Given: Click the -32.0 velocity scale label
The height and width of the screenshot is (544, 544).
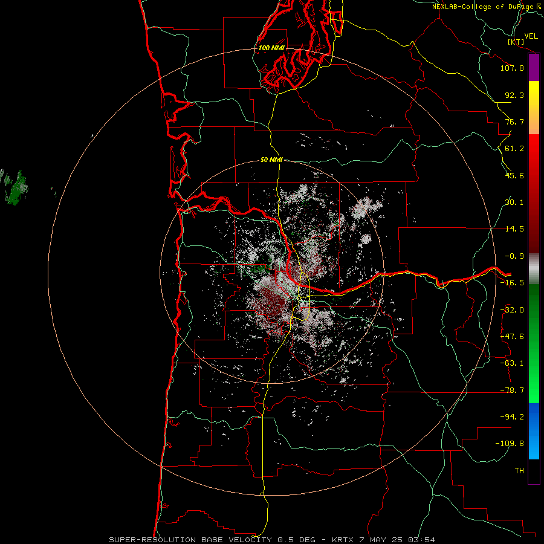Looking at the screenshot, I should pos(512,310).
